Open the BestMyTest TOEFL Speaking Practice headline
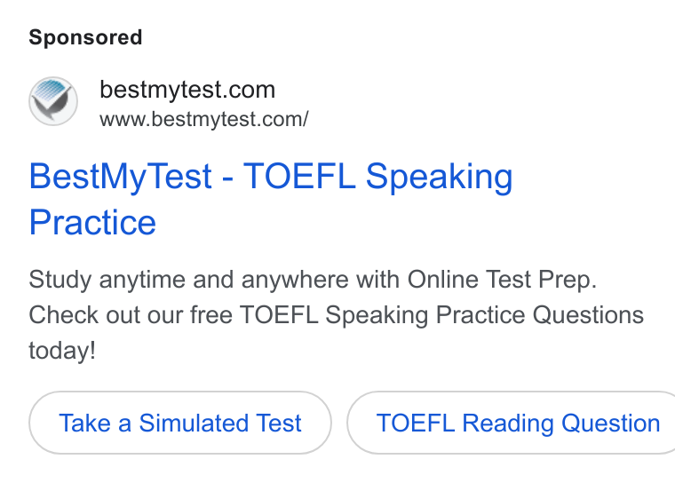 (x=271, y=199)
